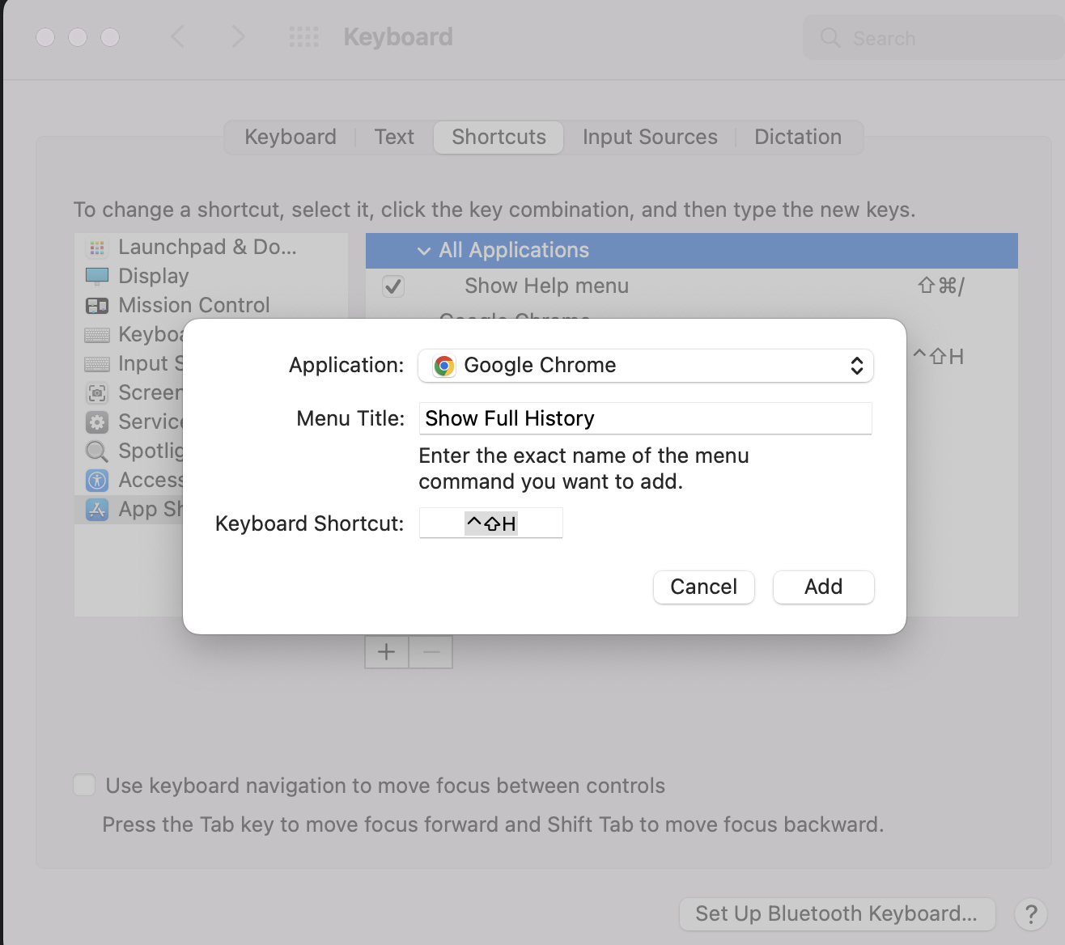Pick the App Shortcuts category icon
Viewport: 1065px width, 945px height.
pos(97,510)
